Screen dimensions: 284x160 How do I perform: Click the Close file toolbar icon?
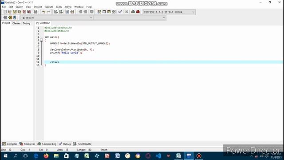click(24, 12)
